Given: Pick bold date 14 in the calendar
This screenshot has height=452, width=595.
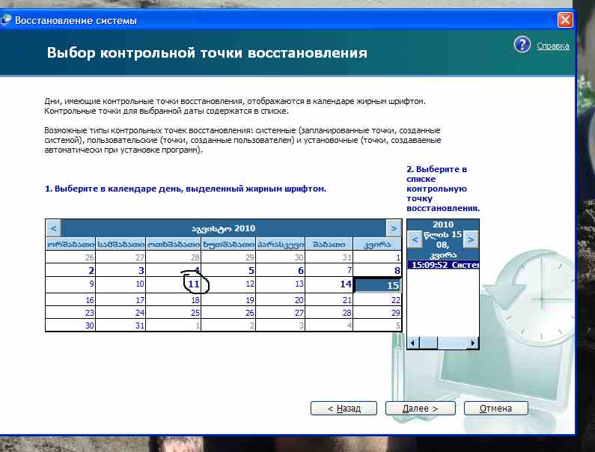Looking at the screenshot, I should click(x=345, y=284).
